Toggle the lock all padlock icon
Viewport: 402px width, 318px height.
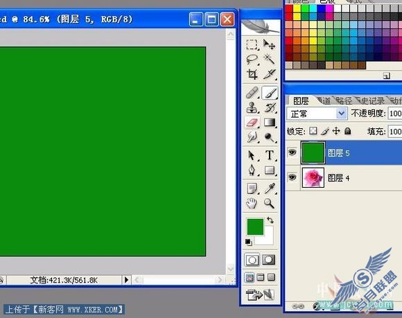[348, 131]
